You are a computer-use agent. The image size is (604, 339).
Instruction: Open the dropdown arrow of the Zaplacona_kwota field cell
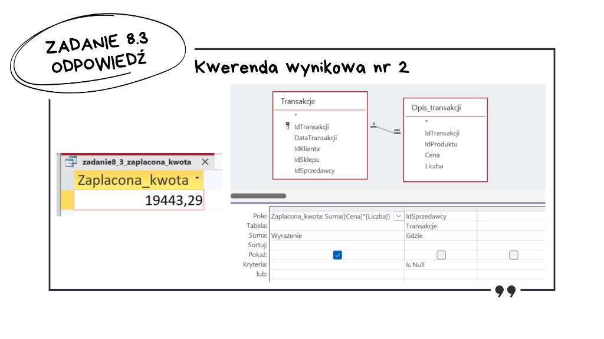tap(399, 217)
